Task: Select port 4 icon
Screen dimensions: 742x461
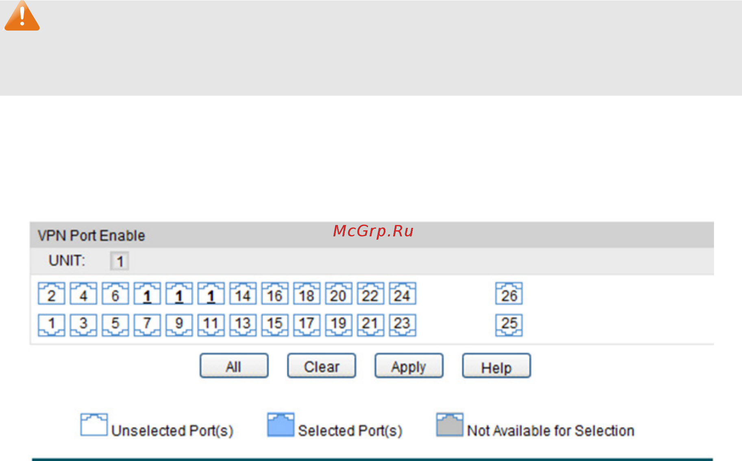Action: click(83, 294)
